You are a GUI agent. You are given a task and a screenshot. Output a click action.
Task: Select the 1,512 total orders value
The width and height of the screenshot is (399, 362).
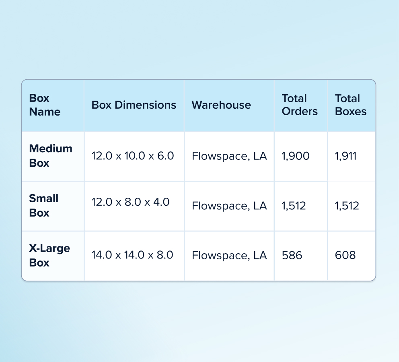click(x=294, y=206)
